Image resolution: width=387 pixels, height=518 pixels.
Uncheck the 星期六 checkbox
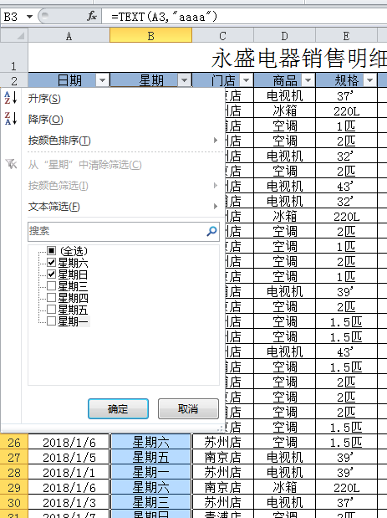[51, 262]
